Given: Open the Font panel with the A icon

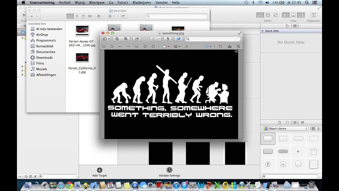Looking at the screenshot, I should point(186,46).
